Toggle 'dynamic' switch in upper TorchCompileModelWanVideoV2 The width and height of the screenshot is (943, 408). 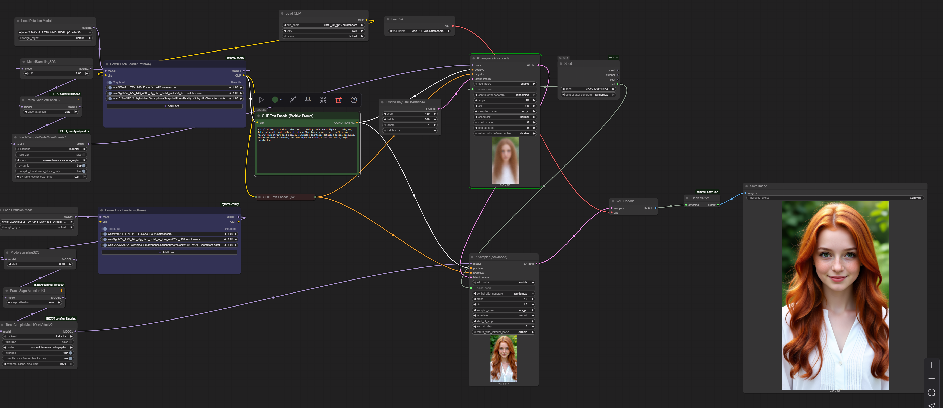coord(84,166)
